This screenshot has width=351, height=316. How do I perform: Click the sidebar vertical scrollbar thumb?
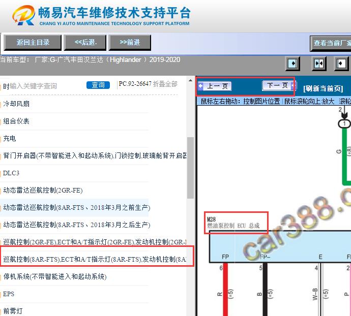tap(190, 168)
